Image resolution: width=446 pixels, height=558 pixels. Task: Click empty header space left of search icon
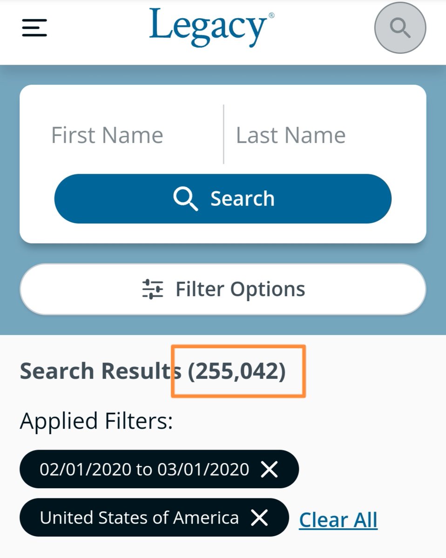(326, 28)
